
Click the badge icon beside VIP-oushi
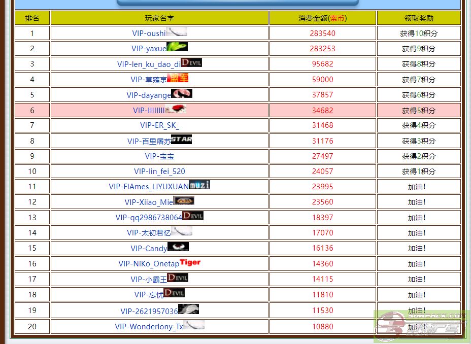(177, 31)
